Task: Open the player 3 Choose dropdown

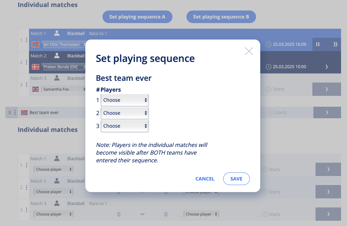Action: 125,126
